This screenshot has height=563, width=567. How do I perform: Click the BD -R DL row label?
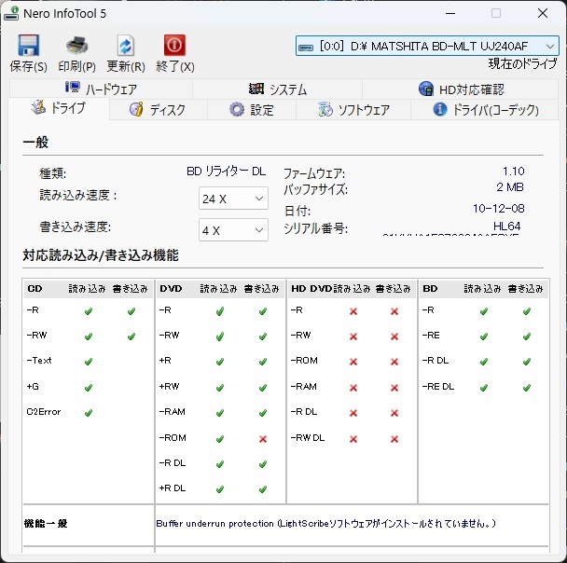436,361
